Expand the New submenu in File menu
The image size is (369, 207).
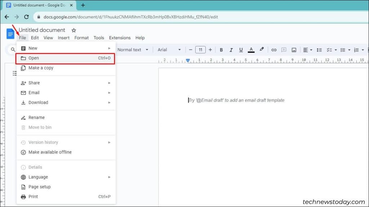click(66, 48)
